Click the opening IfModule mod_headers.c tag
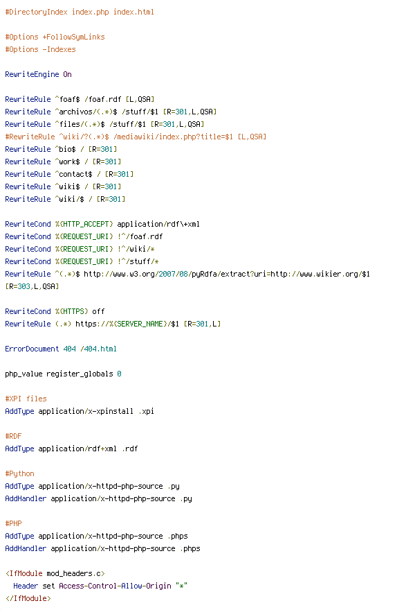The image size is (415, 610). pyautogui.click(x=55, y=573)
